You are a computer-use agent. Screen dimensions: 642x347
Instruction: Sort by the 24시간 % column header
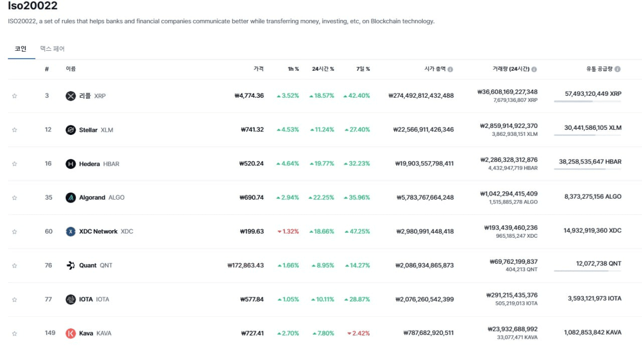(x=323, y=69)
